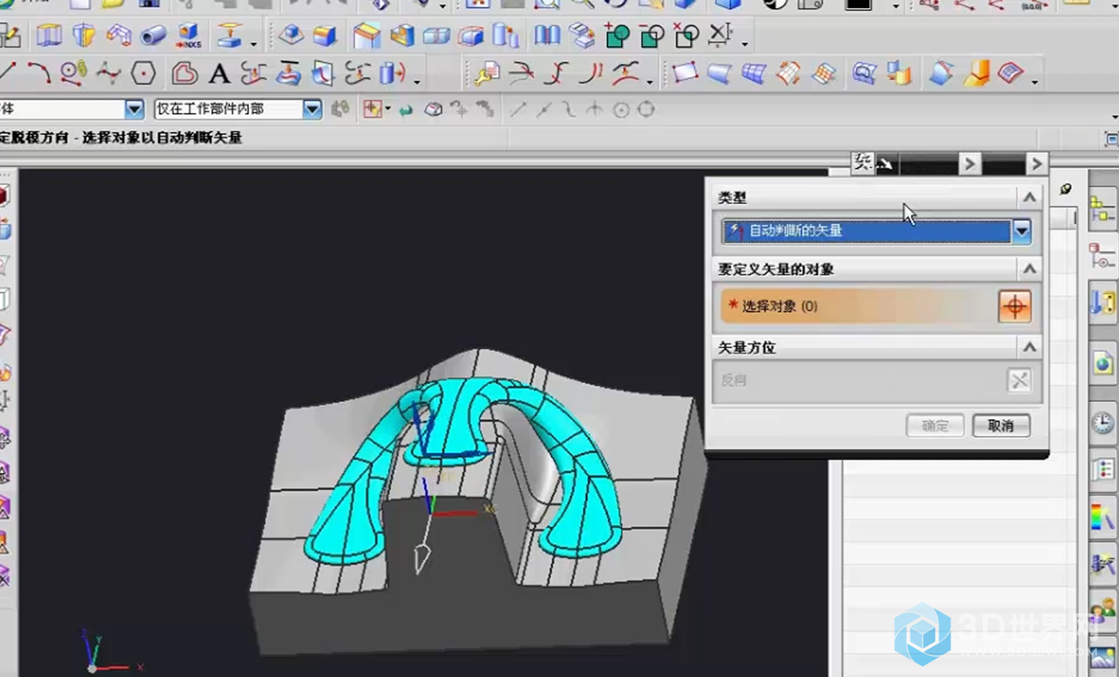The image size is (1119, 677).
Task: Select the Revolve tool icon
Action: 84,35
